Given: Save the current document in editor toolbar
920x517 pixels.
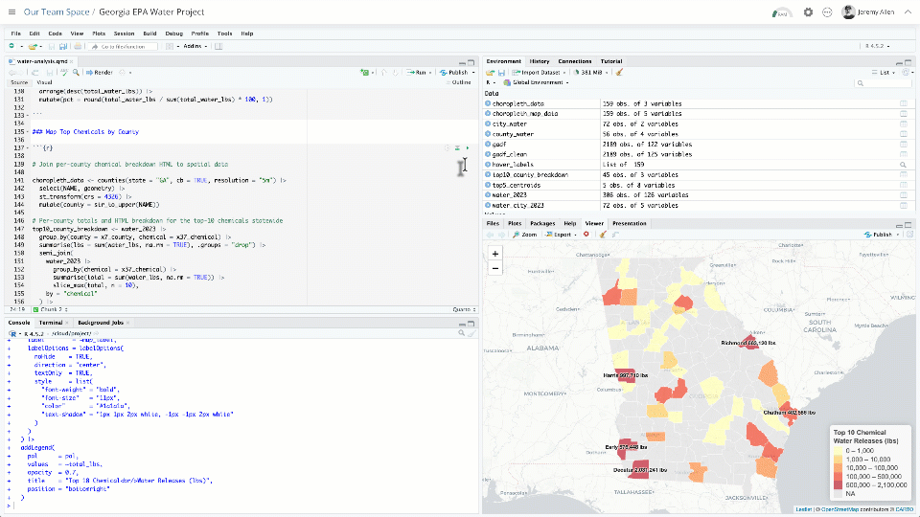Looking at the screenshot, I should [50, 72].
